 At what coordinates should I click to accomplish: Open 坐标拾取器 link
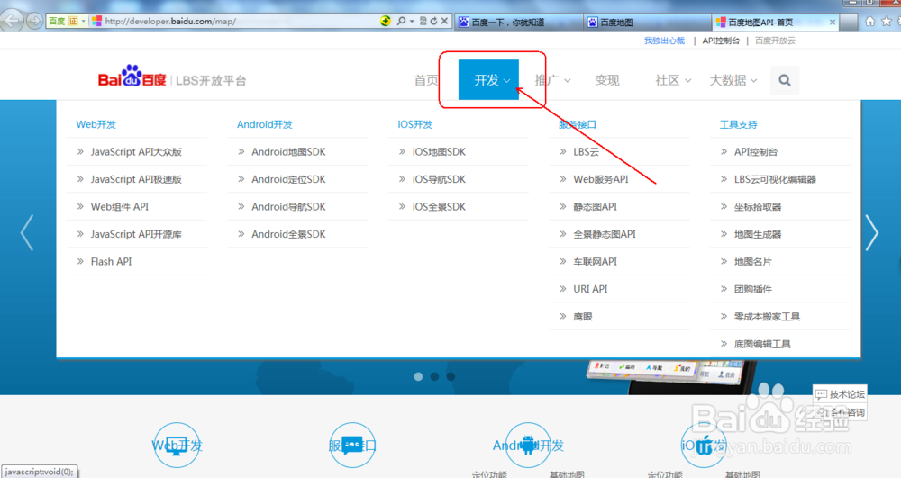(758, 206)
